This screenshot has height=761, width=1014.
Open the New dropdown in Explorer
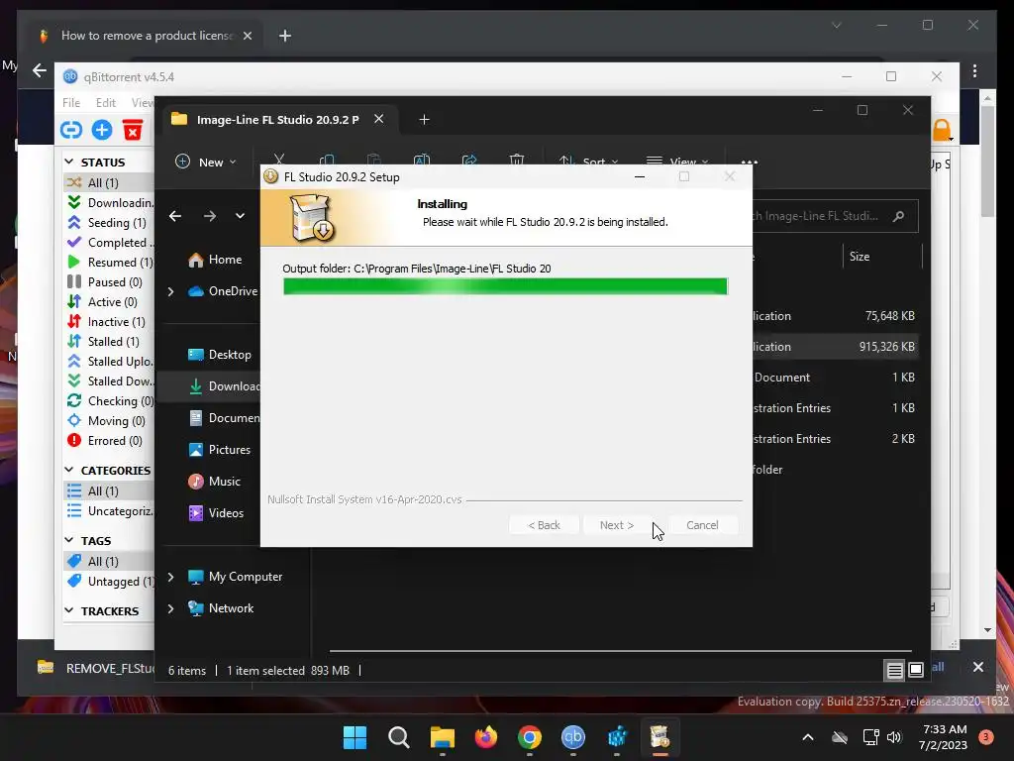206,162
